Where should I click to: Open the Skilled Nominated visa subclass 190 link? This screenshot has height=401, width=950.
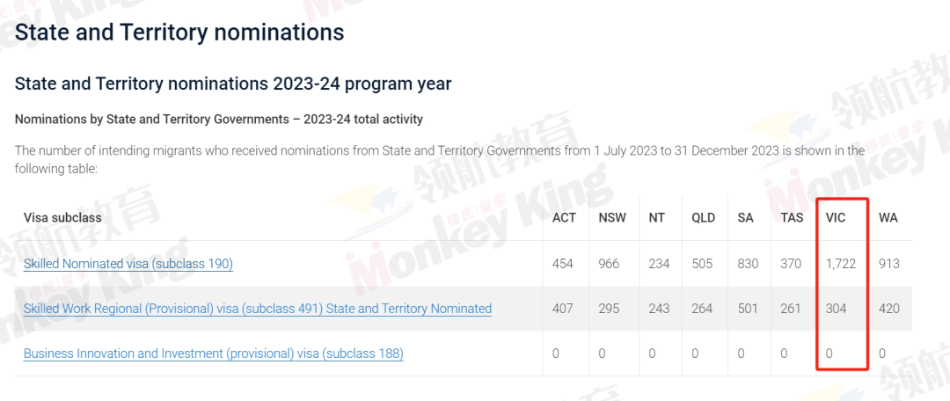coord(128,264)
